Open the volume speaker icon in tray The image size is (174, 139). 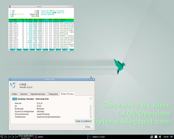pyautogui.click(x=160, y=137)
